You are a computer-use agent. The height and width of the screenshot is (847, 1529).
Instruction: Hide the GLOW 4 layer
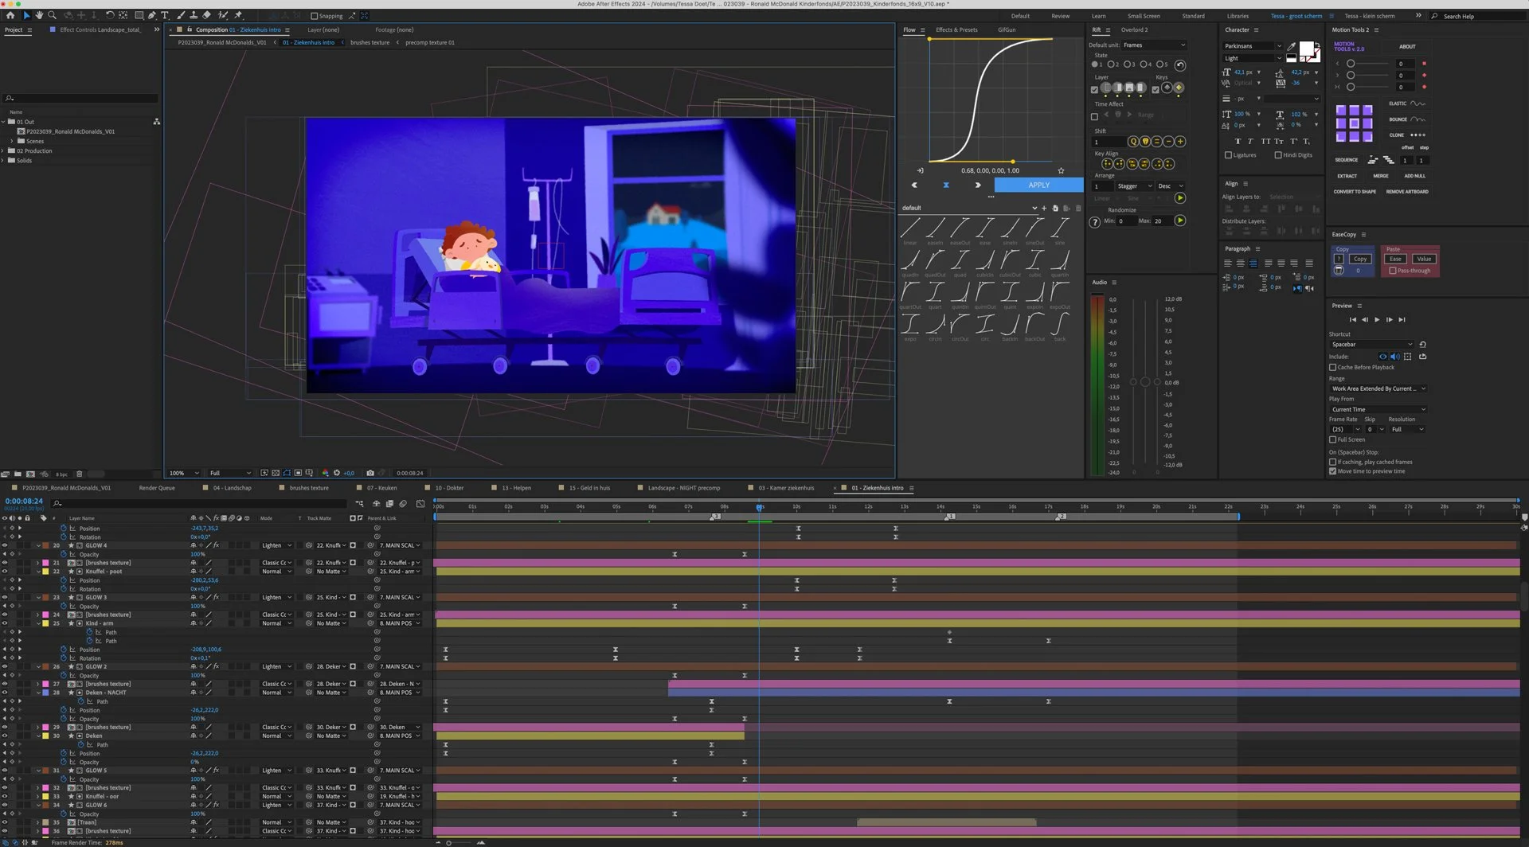click(x=5, y=545)
